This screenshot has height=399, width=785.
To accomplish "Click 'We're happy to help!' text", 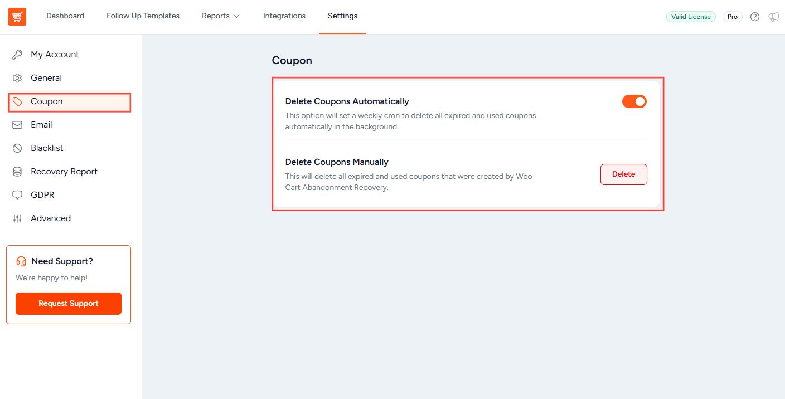I will [51, 278].
